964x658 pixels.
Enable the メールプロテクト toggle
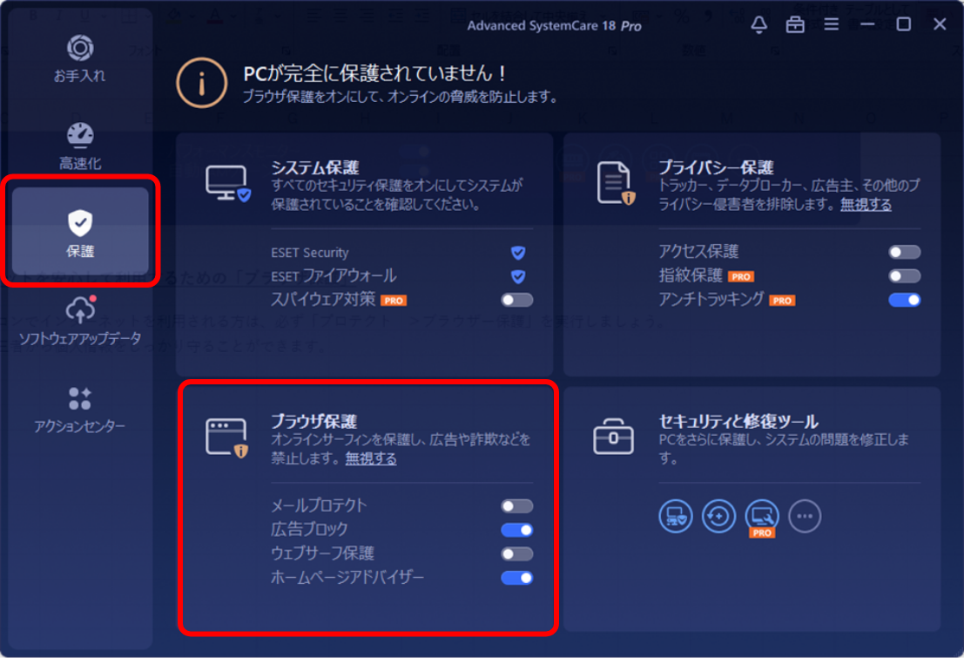click(517, 506)
